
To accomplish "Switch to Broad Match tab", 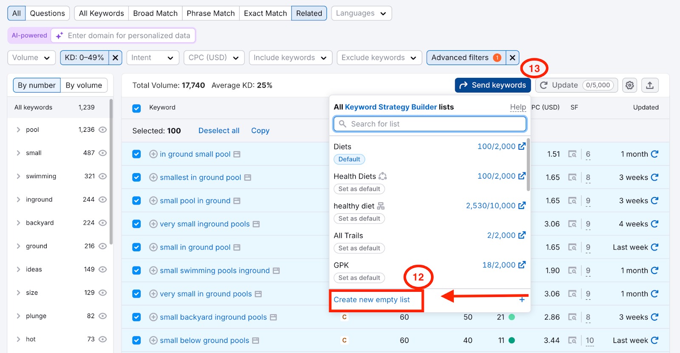I will [155, 13].
